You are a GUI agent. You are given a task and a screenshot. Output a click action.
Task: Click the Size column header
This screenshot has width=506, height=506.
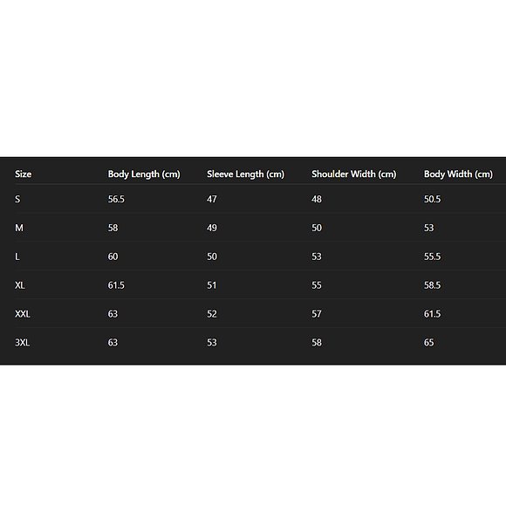coord(24,174)
